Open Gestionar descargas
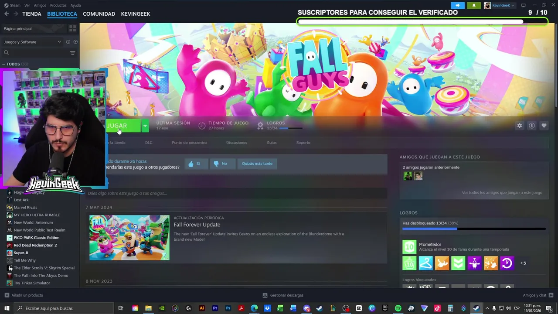The width and height of the screenshot is (558, 314). click(283, 295)
